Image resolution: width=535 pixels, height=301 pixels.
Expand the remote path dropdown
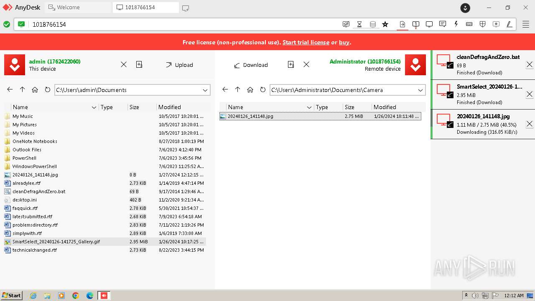[420, 90]
